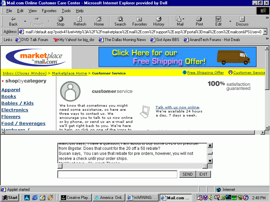Click chat transcript scroll down arrow
The width and height of the screenshot is (270, 202).
210,161
